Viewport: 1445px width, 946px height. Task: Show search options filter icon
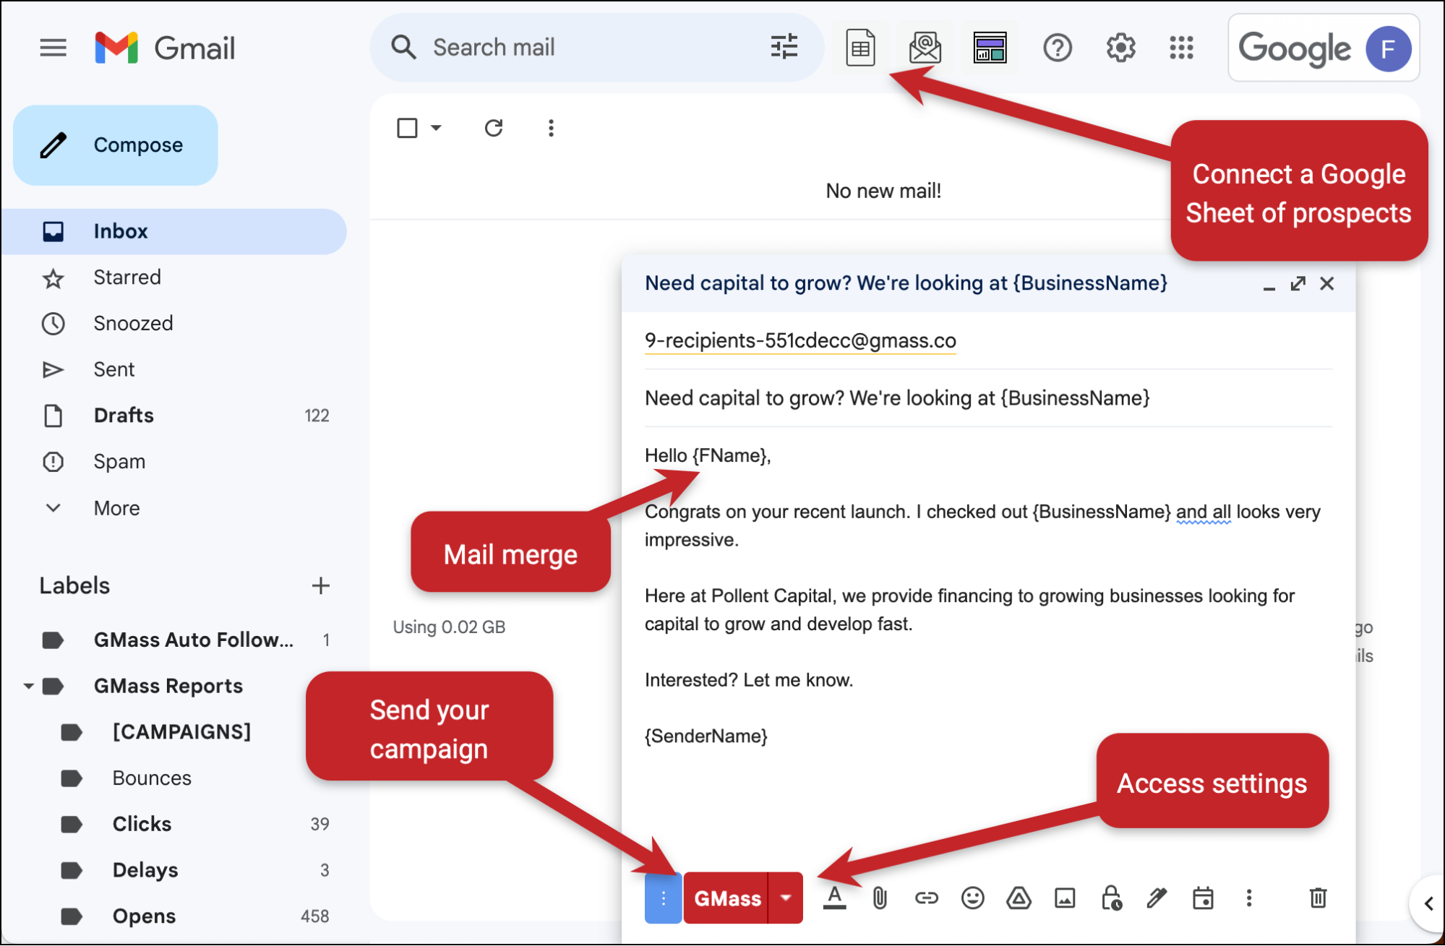784,48
